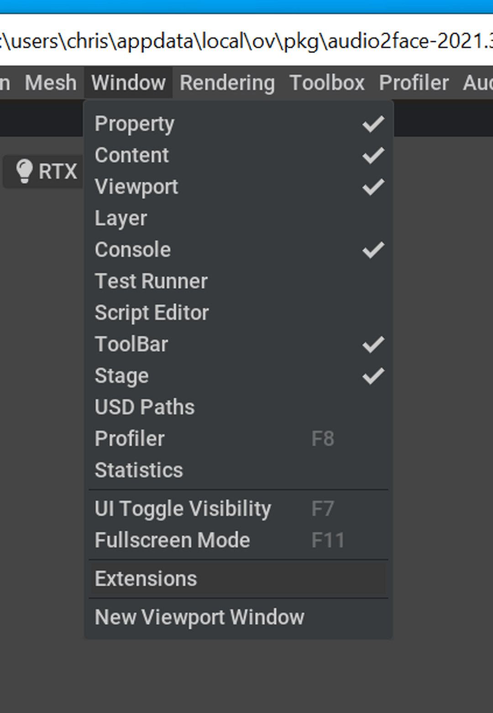The width and height of the screenshot is (493, 713).
Task: Enable the Layer window
Action: pos(238,218)
